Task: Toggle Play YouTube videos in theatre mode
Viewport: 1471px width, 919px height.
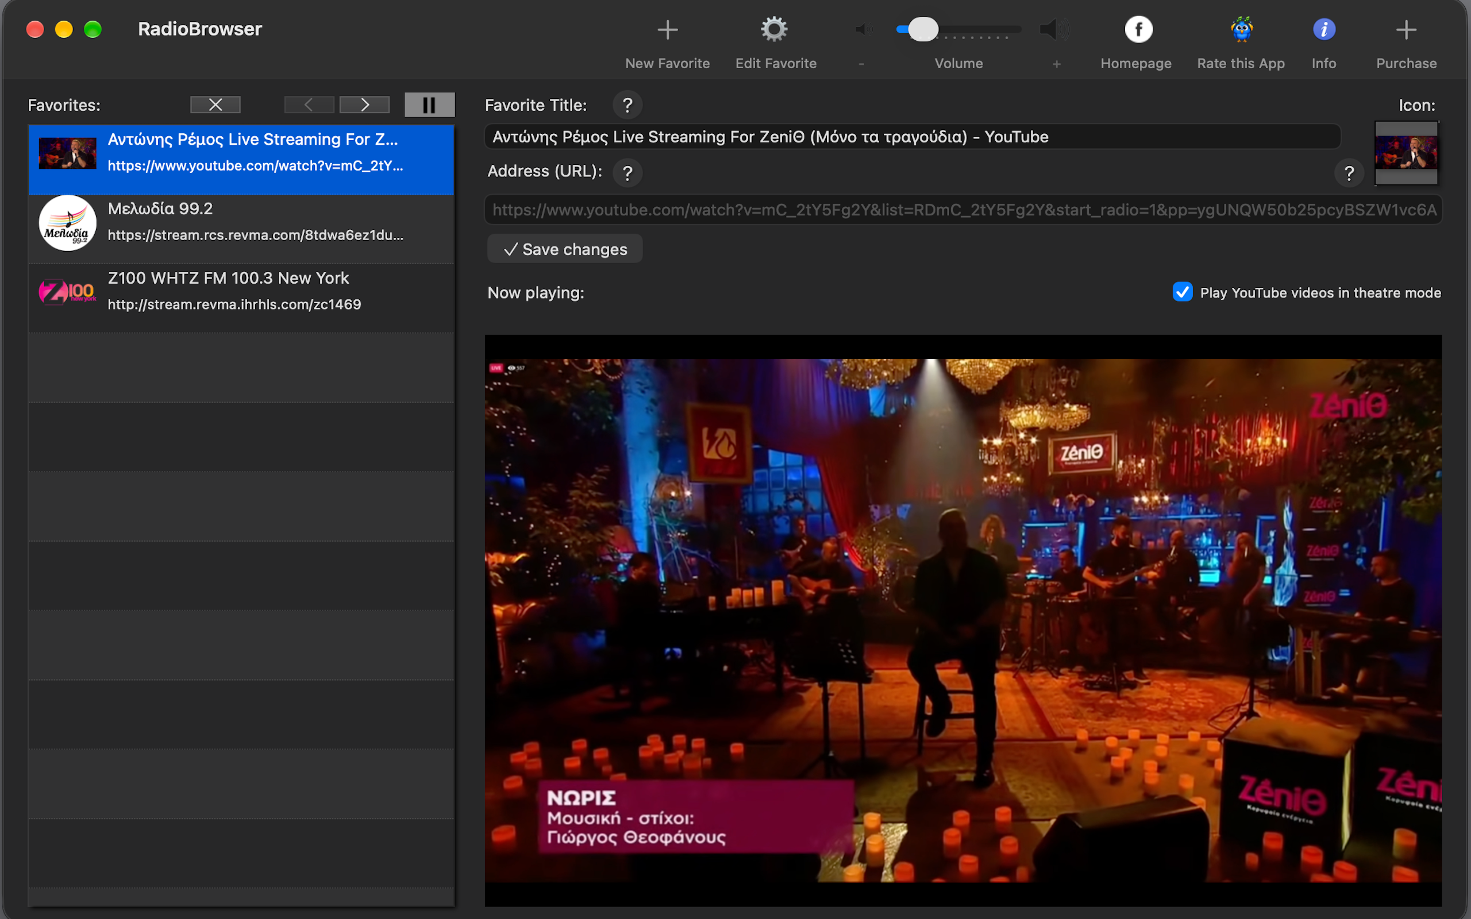Action: (x=1183, y=292)
